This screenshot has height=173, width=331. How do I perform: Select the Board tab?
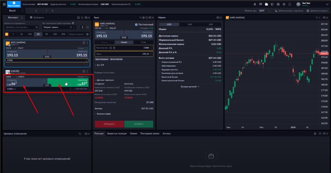click(12, 11)
